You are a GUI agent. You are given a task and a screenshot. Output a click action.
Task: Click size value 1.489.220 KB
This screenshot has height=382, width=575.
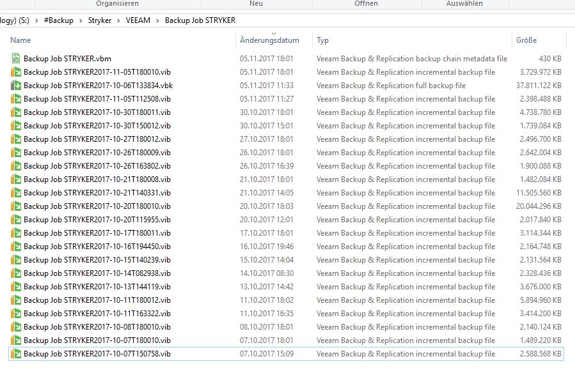[540, 340]
